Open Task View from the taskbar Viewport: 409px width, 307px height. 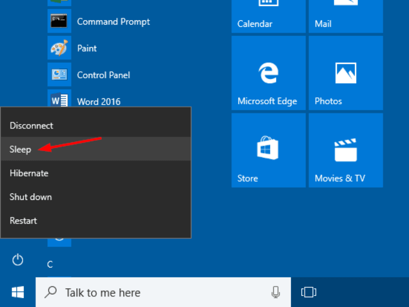pos(308,292)
